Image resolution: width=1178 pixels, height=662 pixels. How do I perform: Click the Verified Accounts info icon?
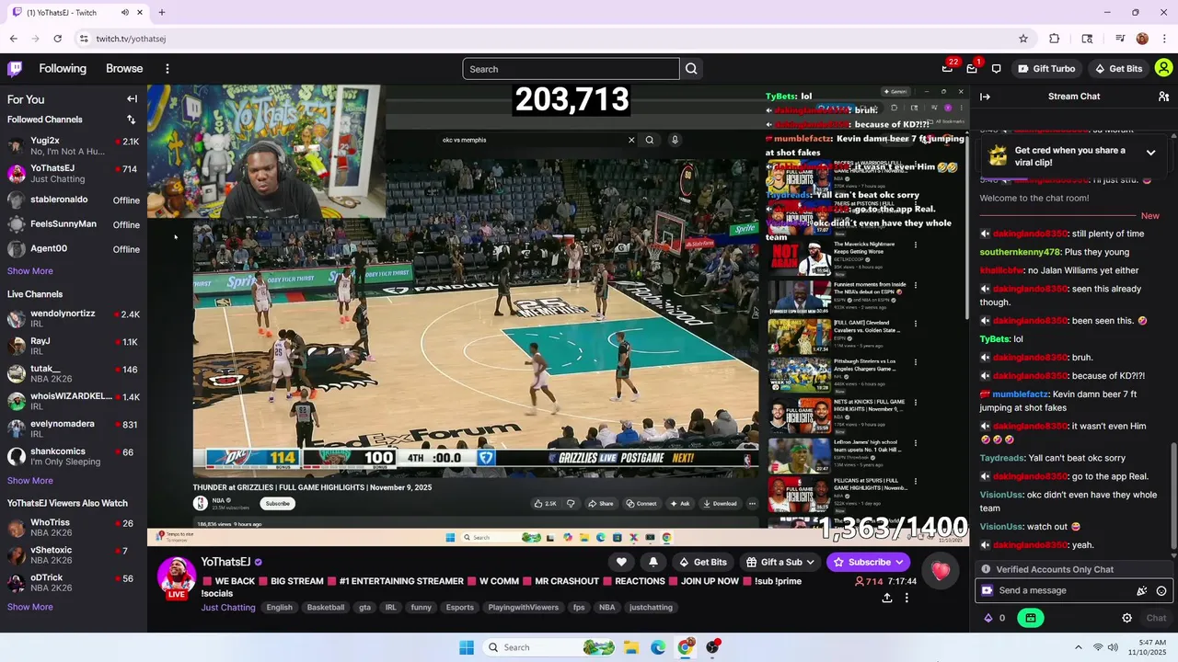tap(986, 569)
